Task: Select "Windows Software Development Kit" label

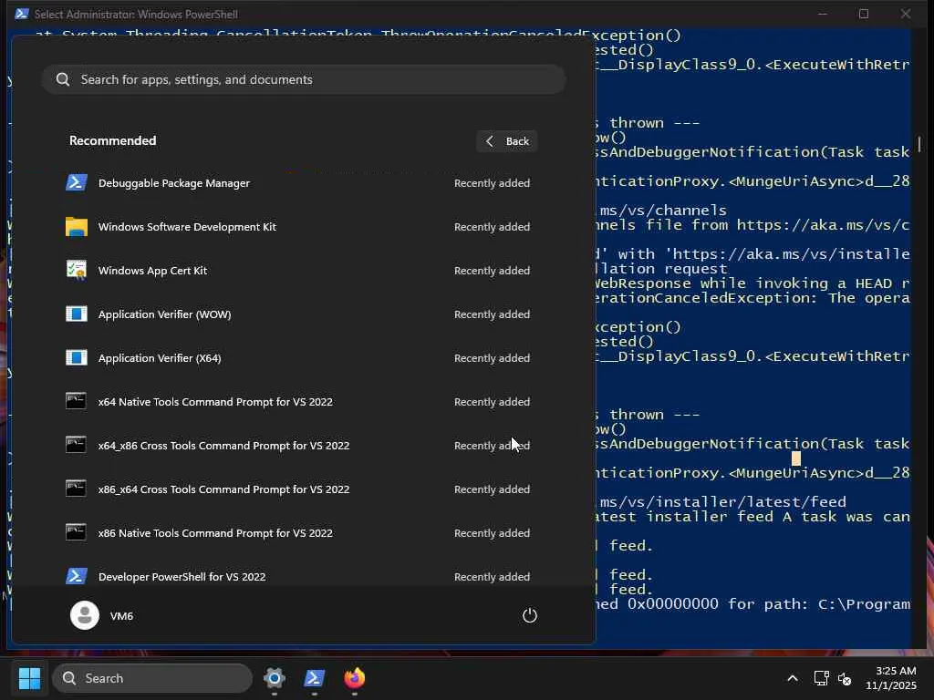Action: (187, 227)
